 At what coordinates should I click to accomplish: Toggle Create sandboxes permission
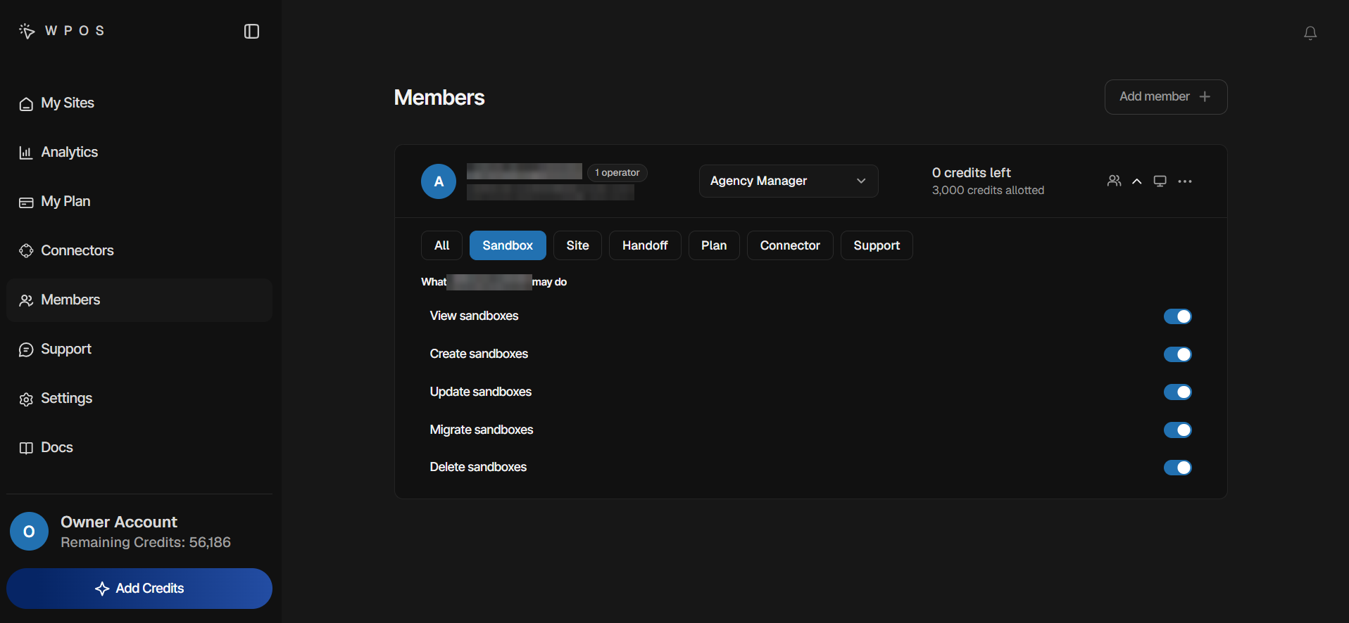[x=1177, y=354]
